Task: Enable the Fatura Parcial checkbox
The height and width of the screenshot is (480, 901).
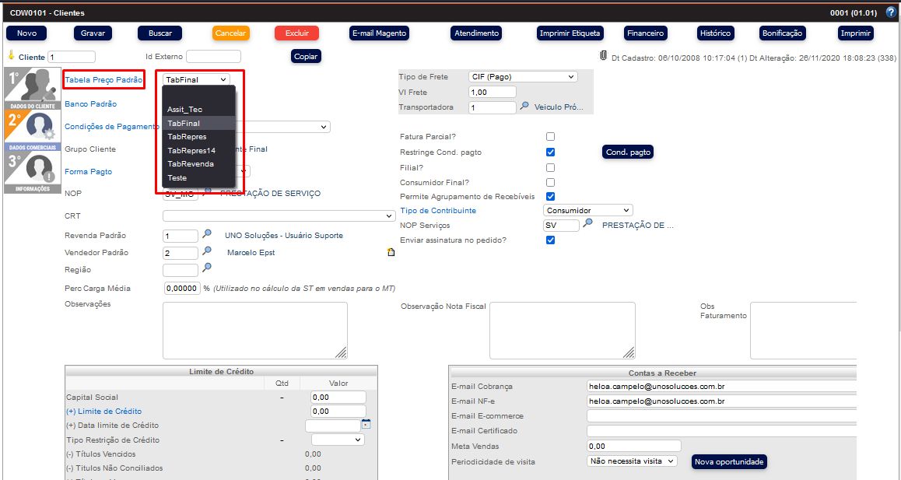Action: pos(551,137)
